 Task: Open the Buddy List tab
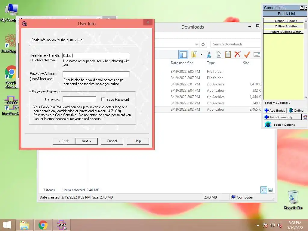(x=286, y=14)
